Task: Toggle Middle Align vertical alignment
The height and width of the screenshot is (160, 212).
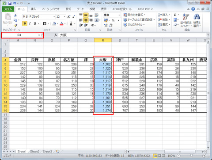Action: click(x=86, y=15)
